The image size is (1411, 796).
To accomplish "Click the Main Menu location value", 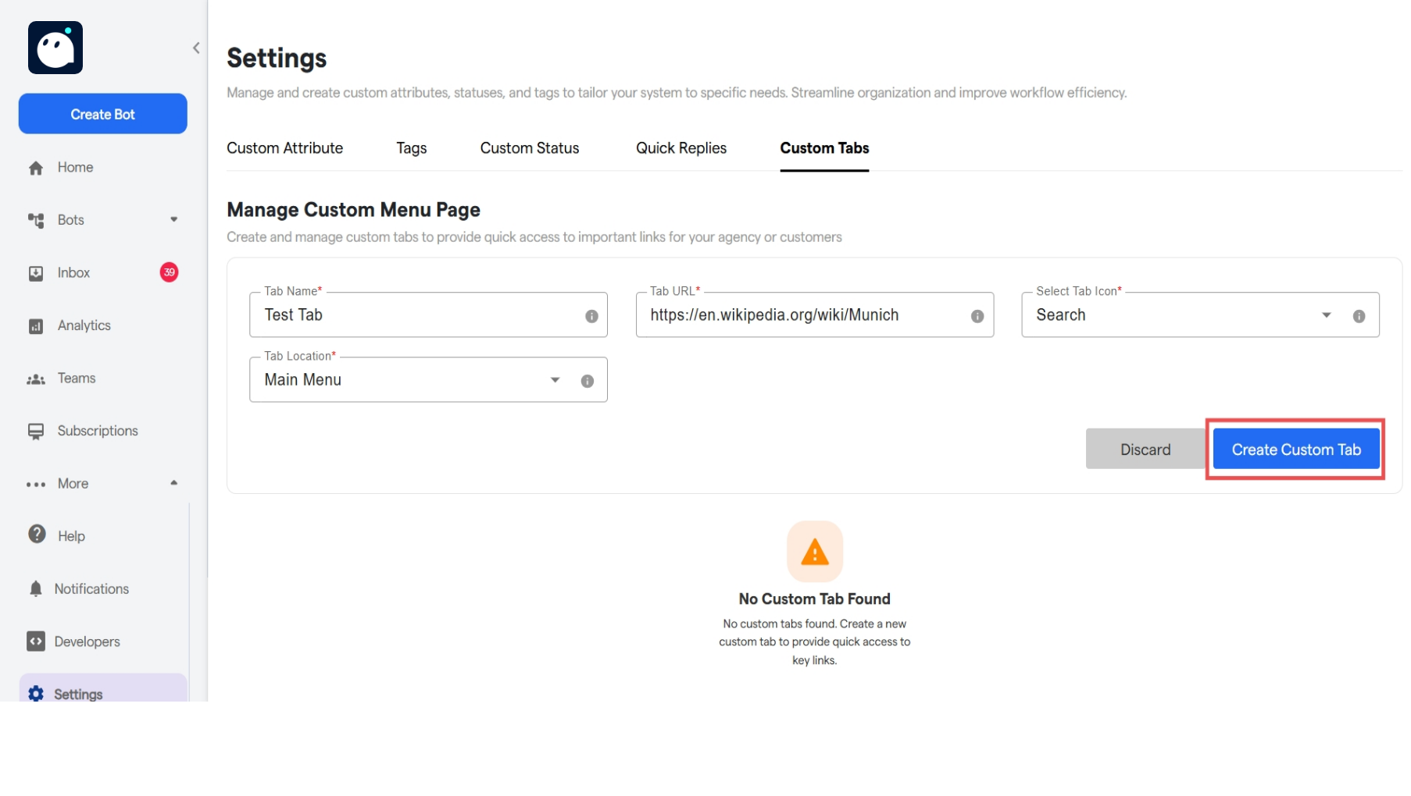I will 303,380.
